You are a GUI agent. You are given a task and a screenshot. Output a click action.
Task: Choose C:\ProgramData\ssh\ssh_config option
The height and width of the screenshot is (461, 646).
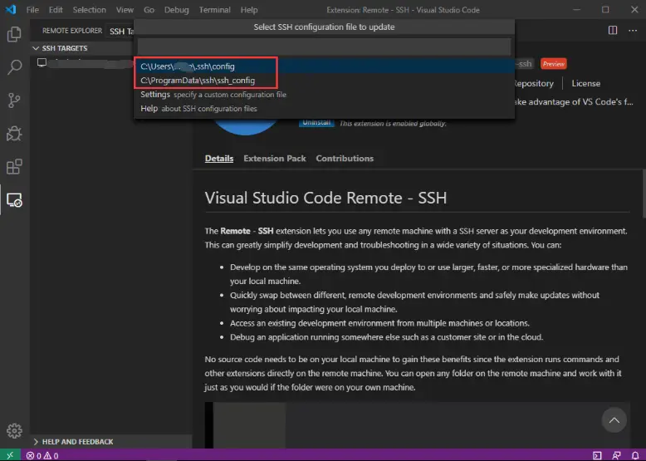324,81
